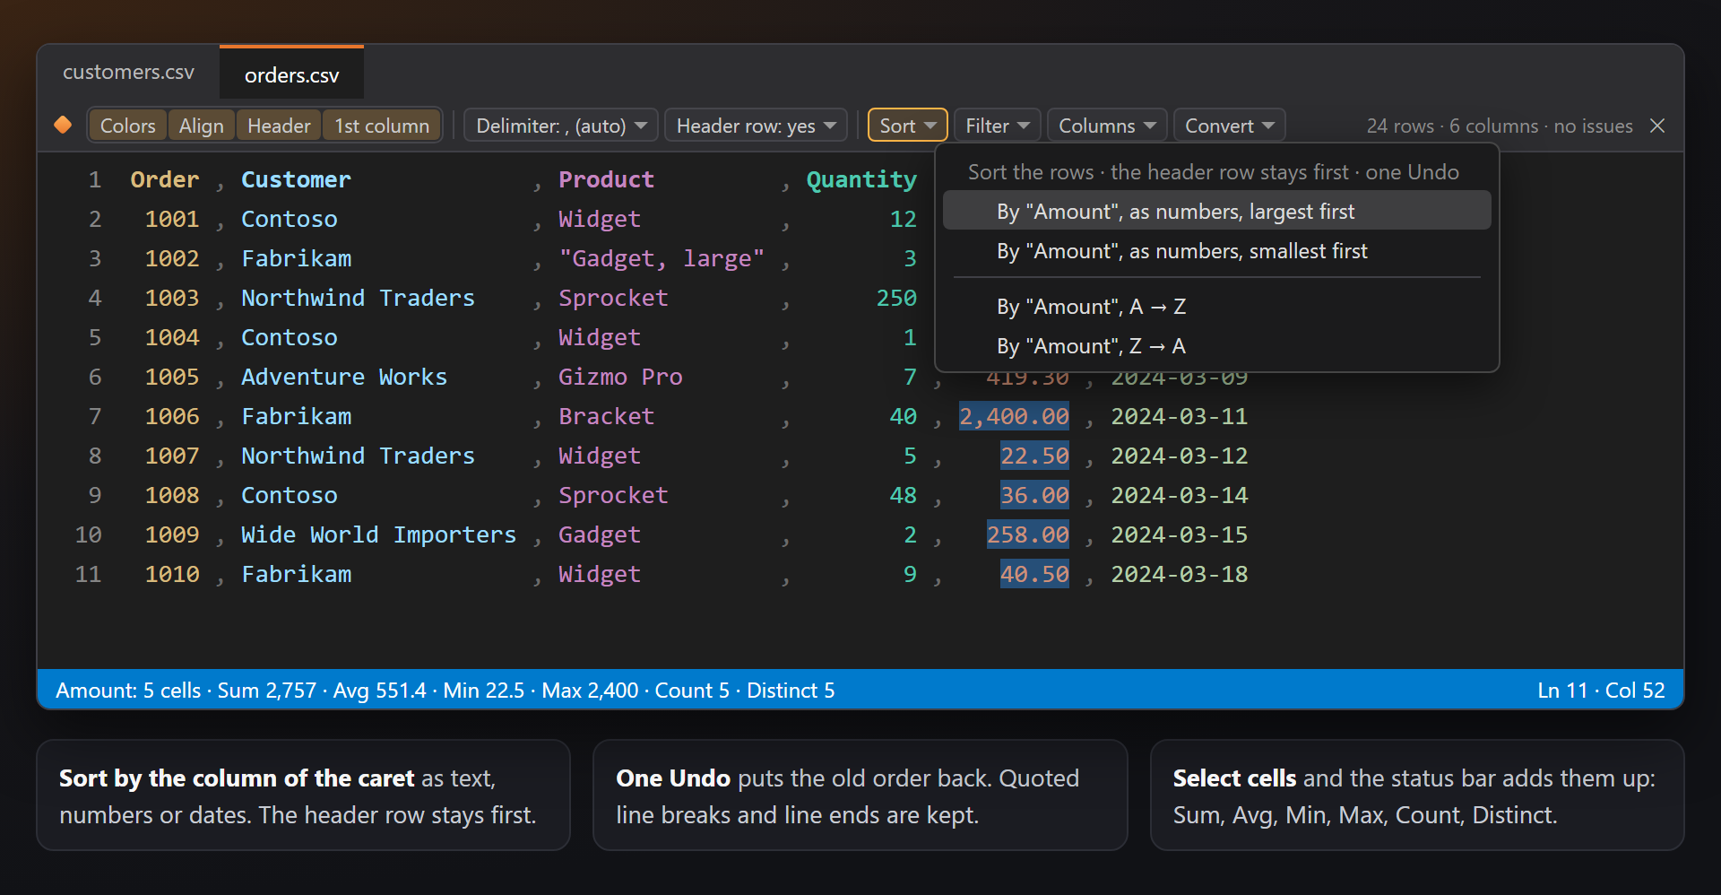Image resolution: width=1721 pixels, height=895 pixels.
Task: Toggle the 1st column option
Action: coord(382,126)
